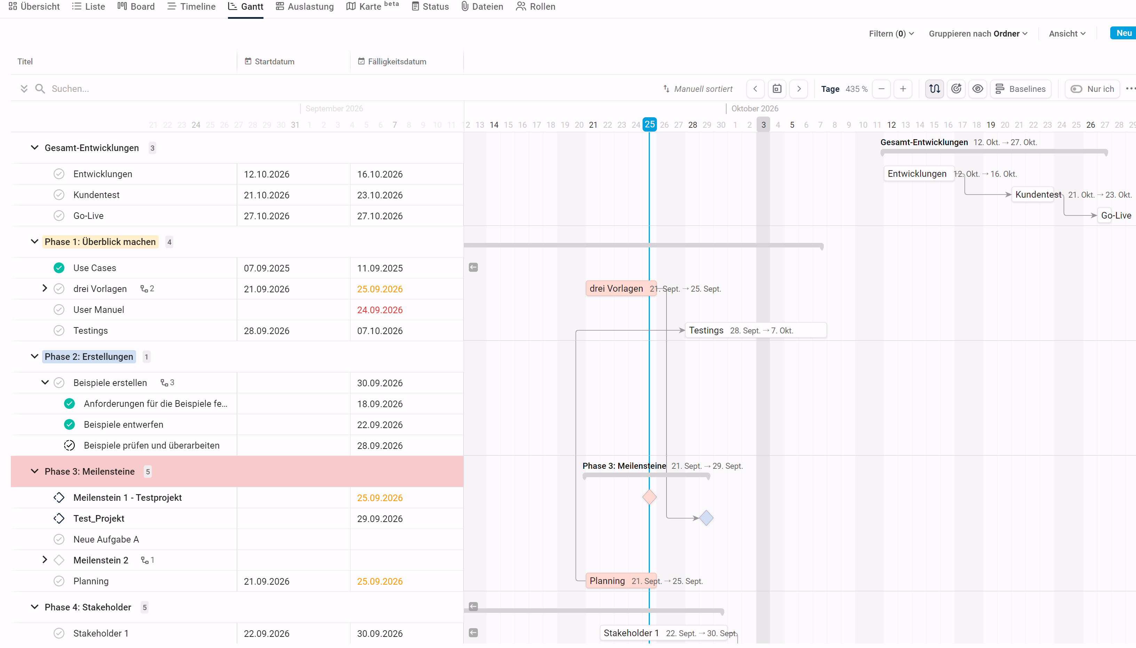
Task: Zoom in with the plus icon
Action: pos(903,88)
